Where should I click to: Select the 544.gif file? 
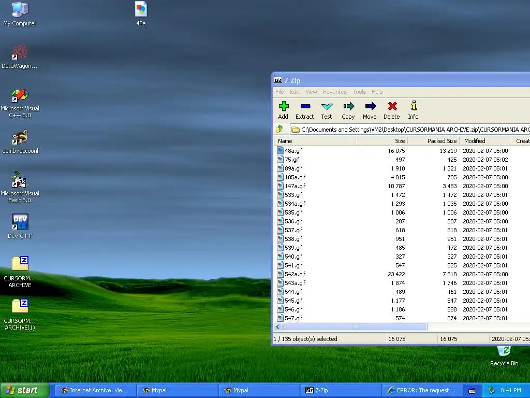[293, 291]
